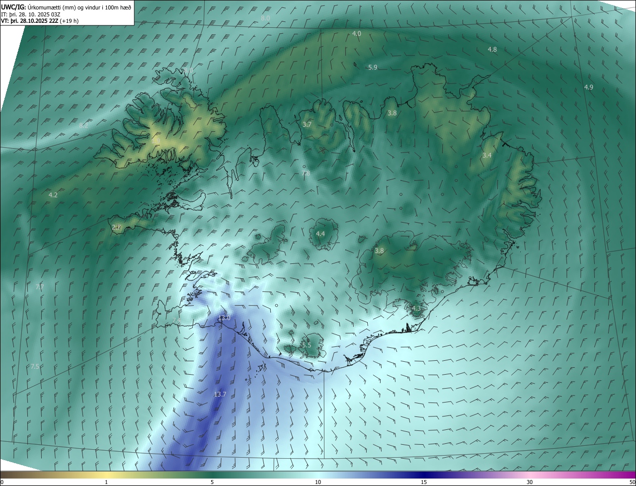Click the '8.2' value label
636x486 pixels.
[x=83, y=126]
